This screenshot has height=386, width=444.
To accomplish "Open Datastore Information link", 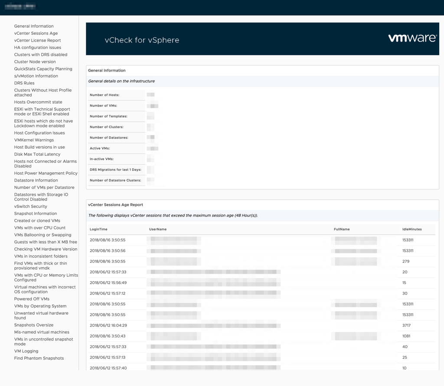I will [36, 180].
